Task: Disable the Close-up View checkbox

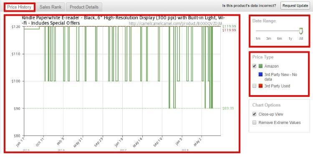Action: (x=254, y=114)
